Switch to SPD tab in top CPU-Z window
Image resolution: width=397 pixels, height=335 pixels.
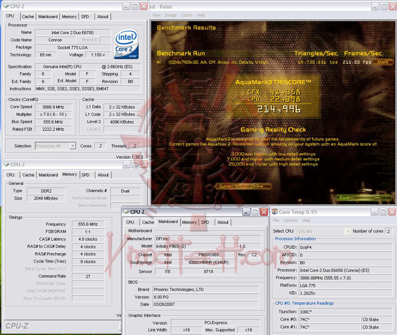[85, 17]
